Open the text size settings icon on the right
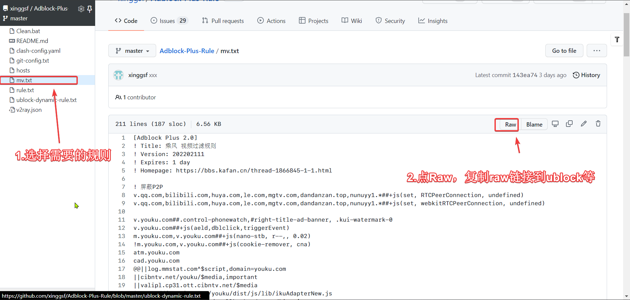This screenshot has height=300, width=630. 617,39
